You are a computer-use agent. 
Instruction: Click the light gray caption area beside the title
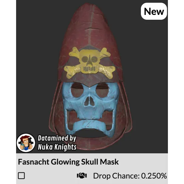coord(143,162)
